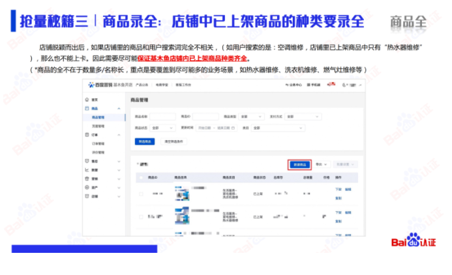452x275 pixels.
Task: Open the 支付方式 dropdown
Action: [x=303, y=117]
